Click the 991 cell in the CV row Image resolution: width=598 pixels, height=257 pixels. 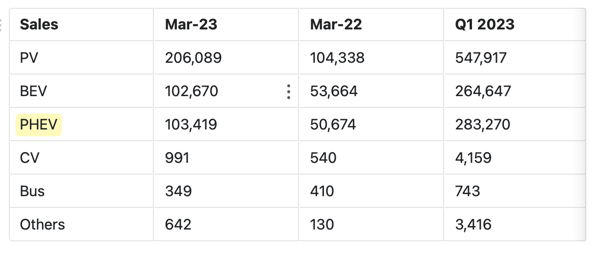coord(226,158)
